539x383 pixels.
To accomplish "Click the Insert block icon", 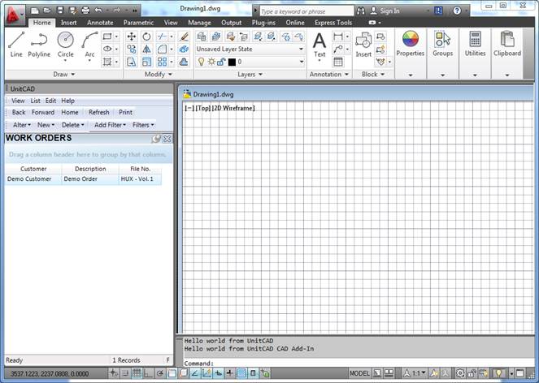I will 363,44.
